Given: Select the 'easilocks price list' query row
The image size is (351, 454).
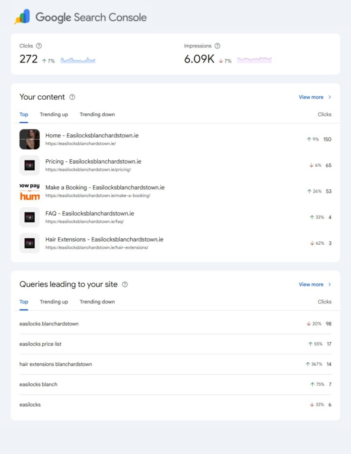Looking at the screenshot, I should tap(40, 344).
